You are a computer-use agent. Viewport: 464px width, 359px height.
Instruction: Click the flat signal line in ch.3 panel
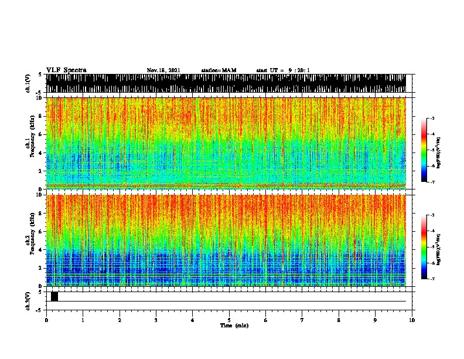click(x=232, y=302)
